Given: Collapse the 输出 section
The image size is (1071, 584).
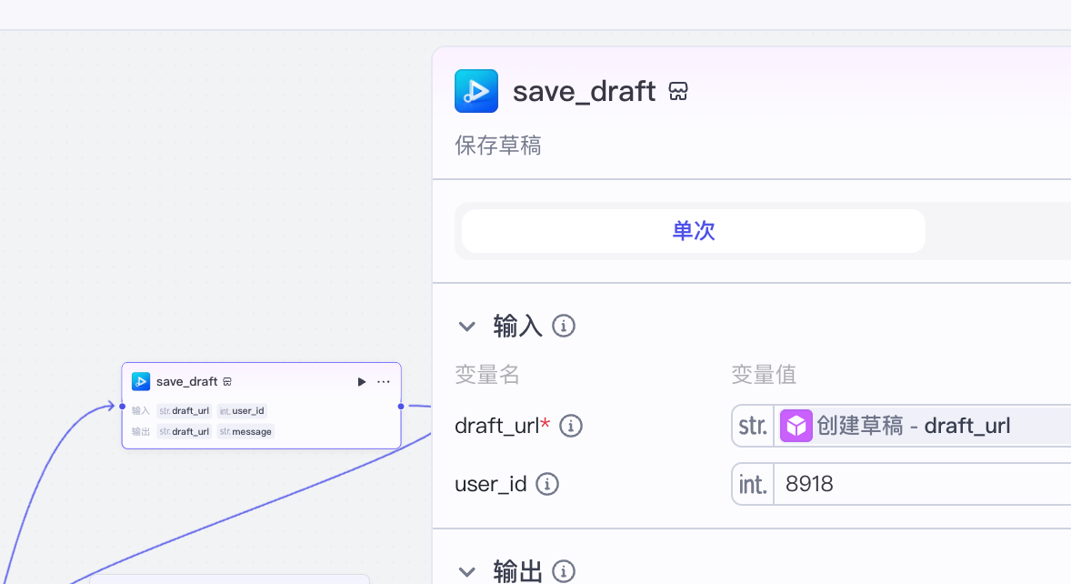Looking at the screenshot, I should 467,571.
